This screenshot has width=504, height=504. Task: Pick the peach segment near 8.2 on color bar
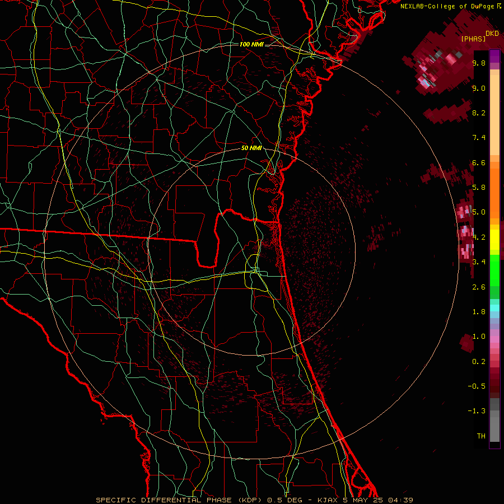pyautogui.click(x=494, y=116)
